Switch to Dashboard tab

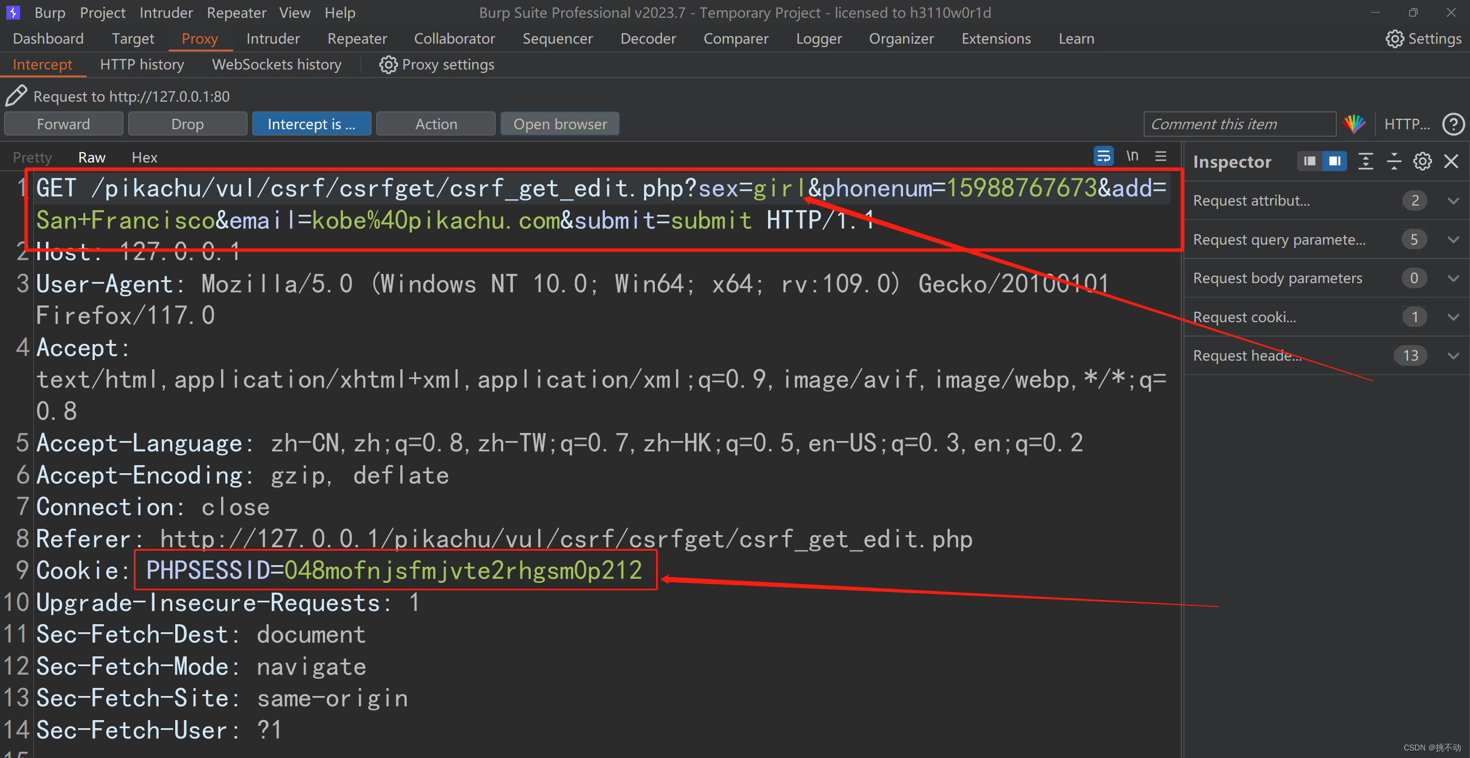pyautogui.click(x=48, y=38)
